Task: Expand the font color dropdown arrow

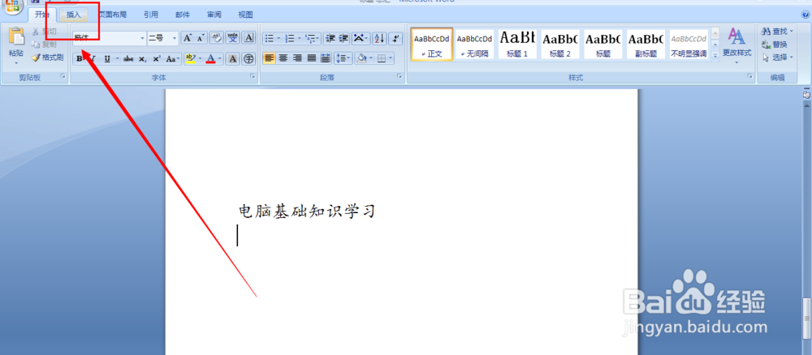Action: (219, 59)
